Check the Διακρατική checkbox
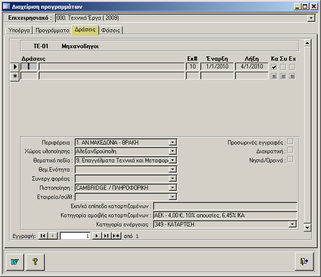Screen dimensions: 321x277 tap(290, 150)
